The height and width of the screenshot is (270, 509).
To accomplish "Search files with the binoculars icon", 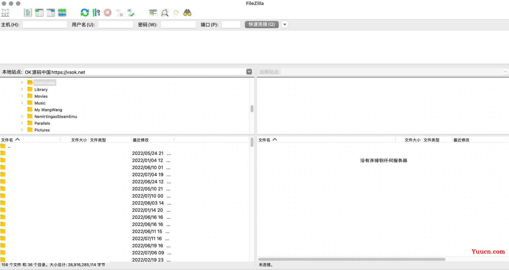I will [x=187, y=13].
